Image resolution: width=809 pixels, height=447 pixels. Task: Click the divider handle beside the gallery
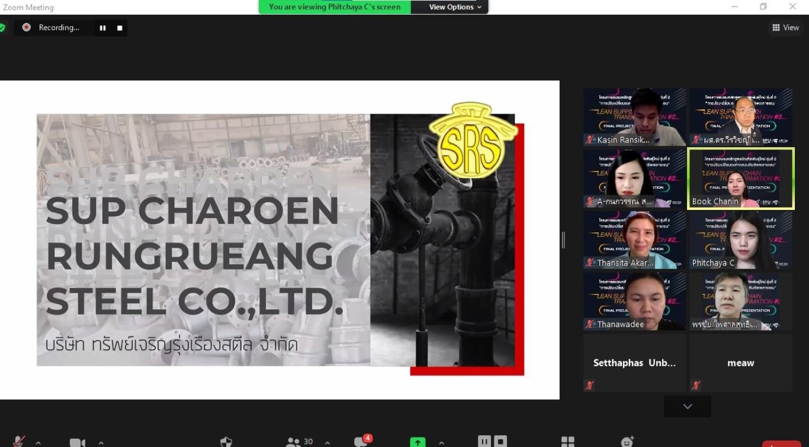(x=563, y=239)
